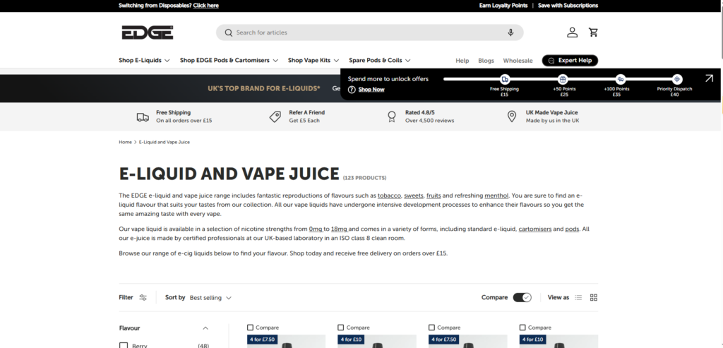Image resolution: width=723 pixels, height=348 pixels.
Task: Click first product '4 for £7.50' badge
Action: point(263,340)
